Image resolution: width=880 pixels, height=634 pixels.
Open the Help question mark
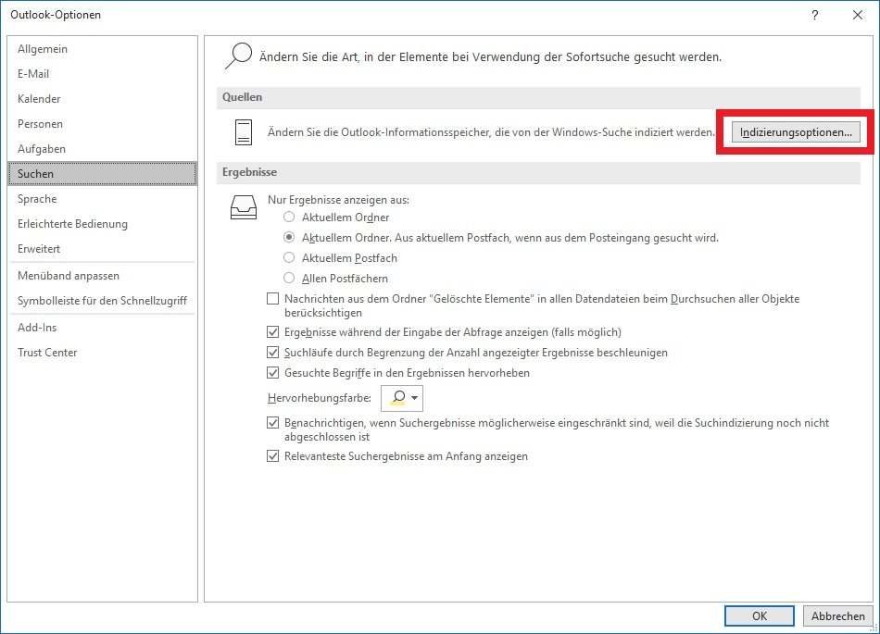[814, 15]
